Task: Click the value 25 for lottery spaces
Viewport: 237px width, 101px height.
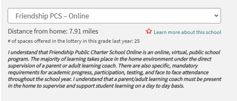Action: tap(137, 41)
